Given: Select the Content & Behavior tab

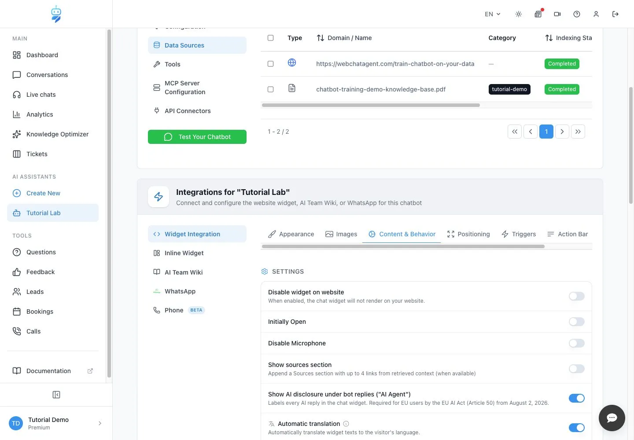Looking at the screenshot, I should tap(402, 234).
